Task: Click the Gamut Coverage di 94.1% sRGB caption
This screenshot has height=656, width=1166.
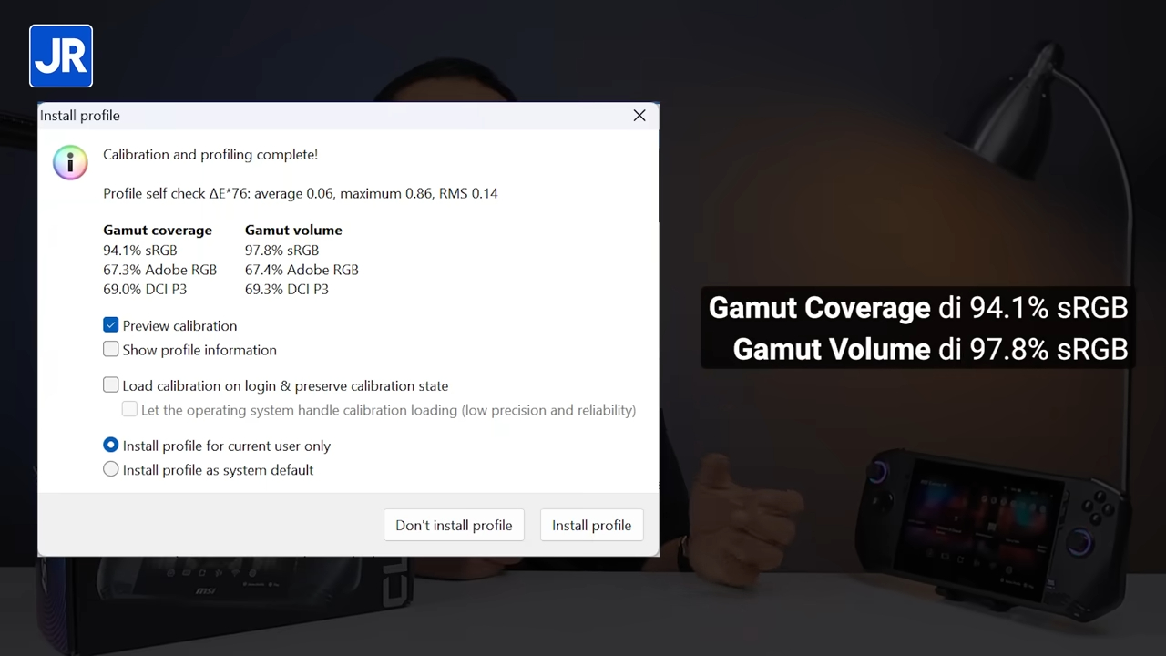Action: (918, 308)
